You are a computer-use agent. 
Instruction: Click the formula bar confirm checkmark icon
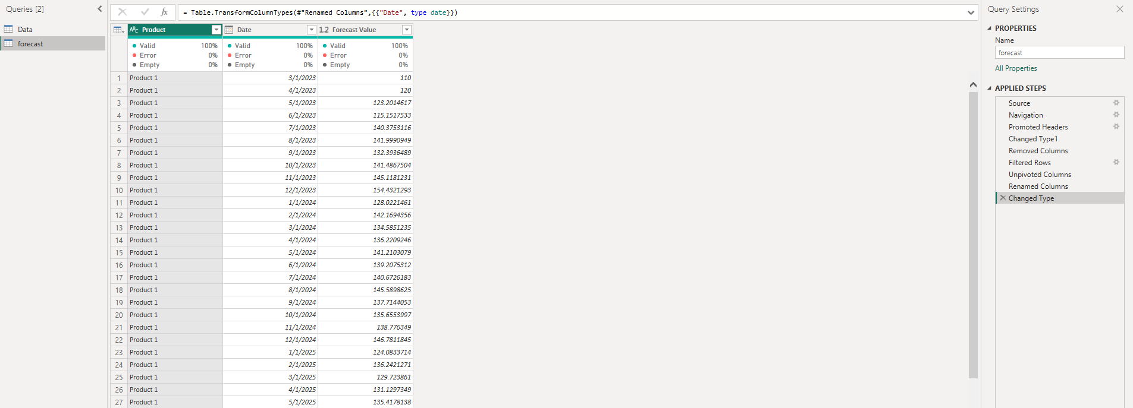(x=145, y=12)
